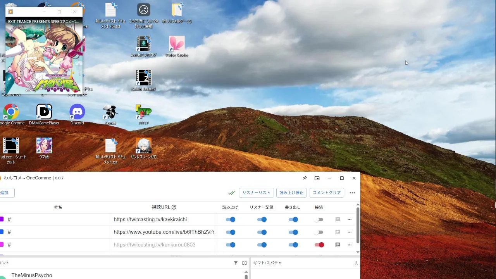Select the VTube Studio desktop icon

(x=177, y=46)
